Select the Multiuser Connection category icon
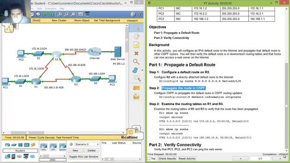 [33, 156]
